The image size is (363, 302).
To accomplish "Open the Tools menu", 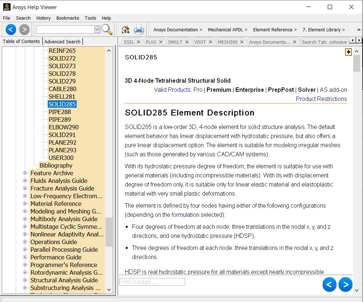I will click(x=90, y=18).
